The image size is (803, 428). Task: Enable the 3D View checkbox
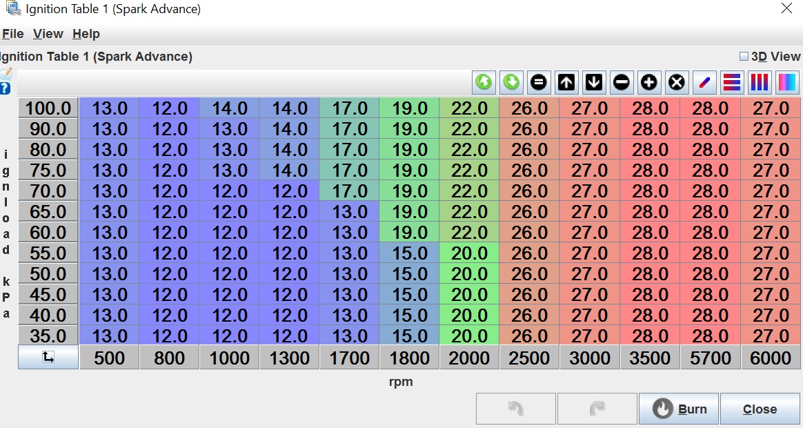(x=744, y=57)
